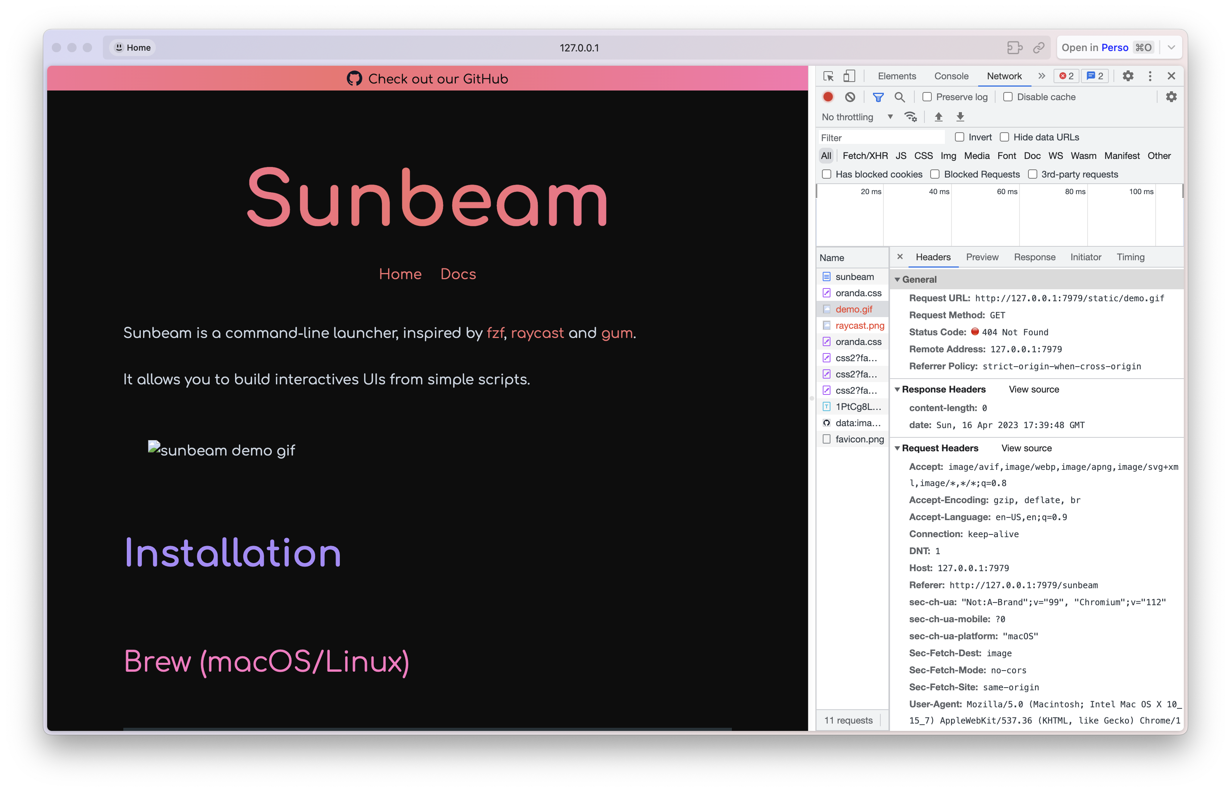Toggle the device toolbar icon
The height and width of the screenshot is (792, 1231).
[x=849, y=76]
